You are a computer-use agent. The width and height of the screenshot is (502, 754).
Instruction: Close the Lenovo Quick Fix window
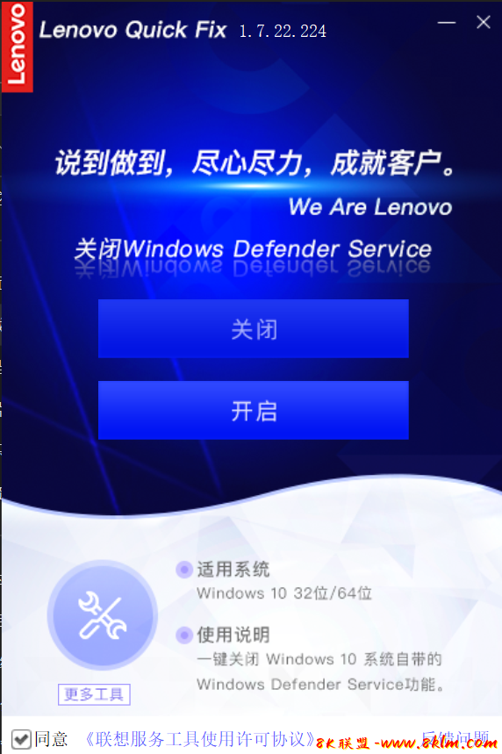coord(484,22)
